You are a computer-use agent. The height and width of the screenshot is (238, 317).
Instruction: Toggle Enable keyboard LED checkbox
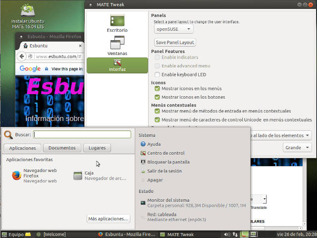click(x=157, y=74)
